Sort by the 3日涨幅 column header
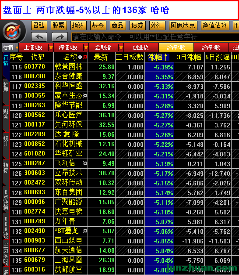239x275 pixels. [189, 57]
